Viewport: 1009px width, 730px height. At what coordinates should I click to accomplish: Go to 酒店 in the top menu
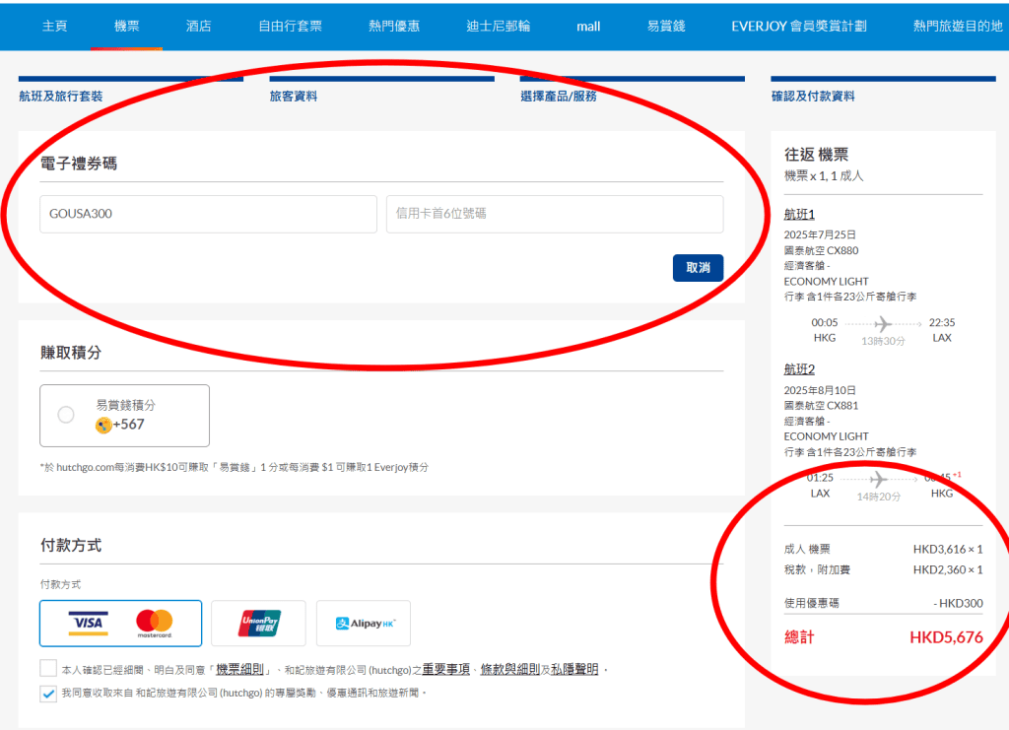point(198,26)
